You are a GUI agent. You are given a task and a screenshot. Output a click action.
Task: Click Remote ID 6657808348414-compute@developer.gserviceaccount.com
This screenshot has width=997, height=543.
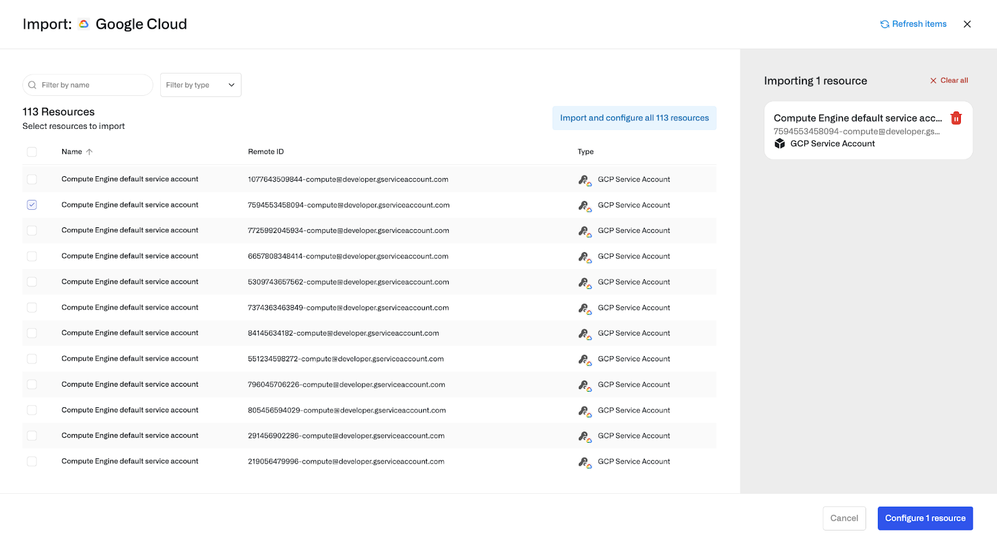tap(348, 257)
